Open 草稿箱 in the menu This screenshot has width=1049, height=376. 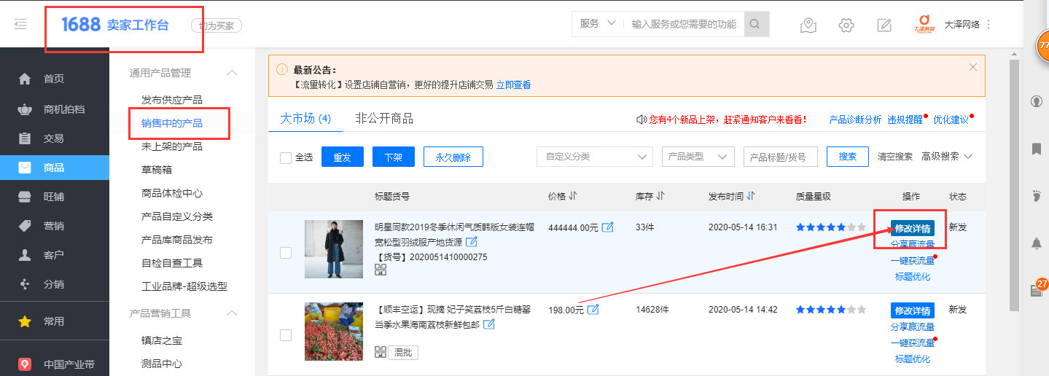click(x=157, y=170)
